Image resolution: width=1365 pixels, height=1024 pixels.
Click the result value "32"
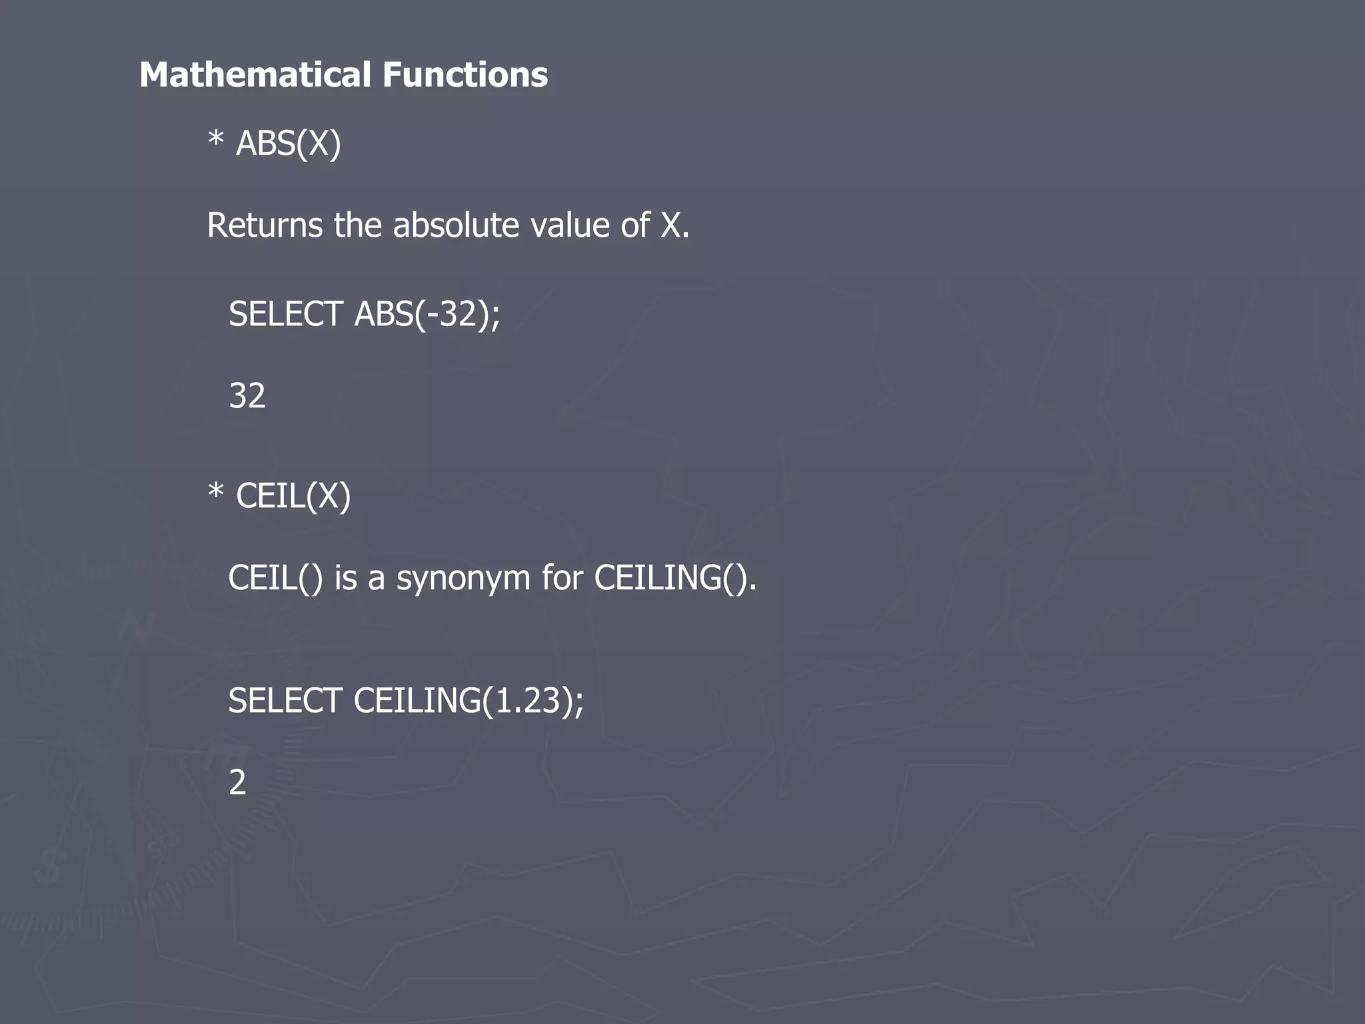pos(247,396)
